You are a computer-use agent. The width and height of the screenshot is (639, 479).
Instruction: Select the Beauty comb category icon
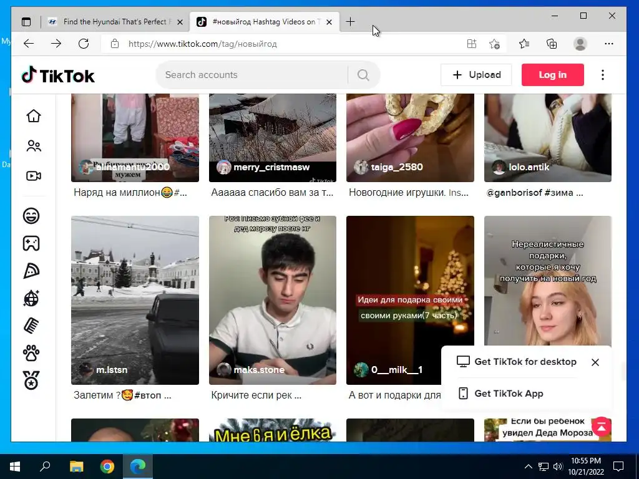pyautogui.click(x=31, y=326)
